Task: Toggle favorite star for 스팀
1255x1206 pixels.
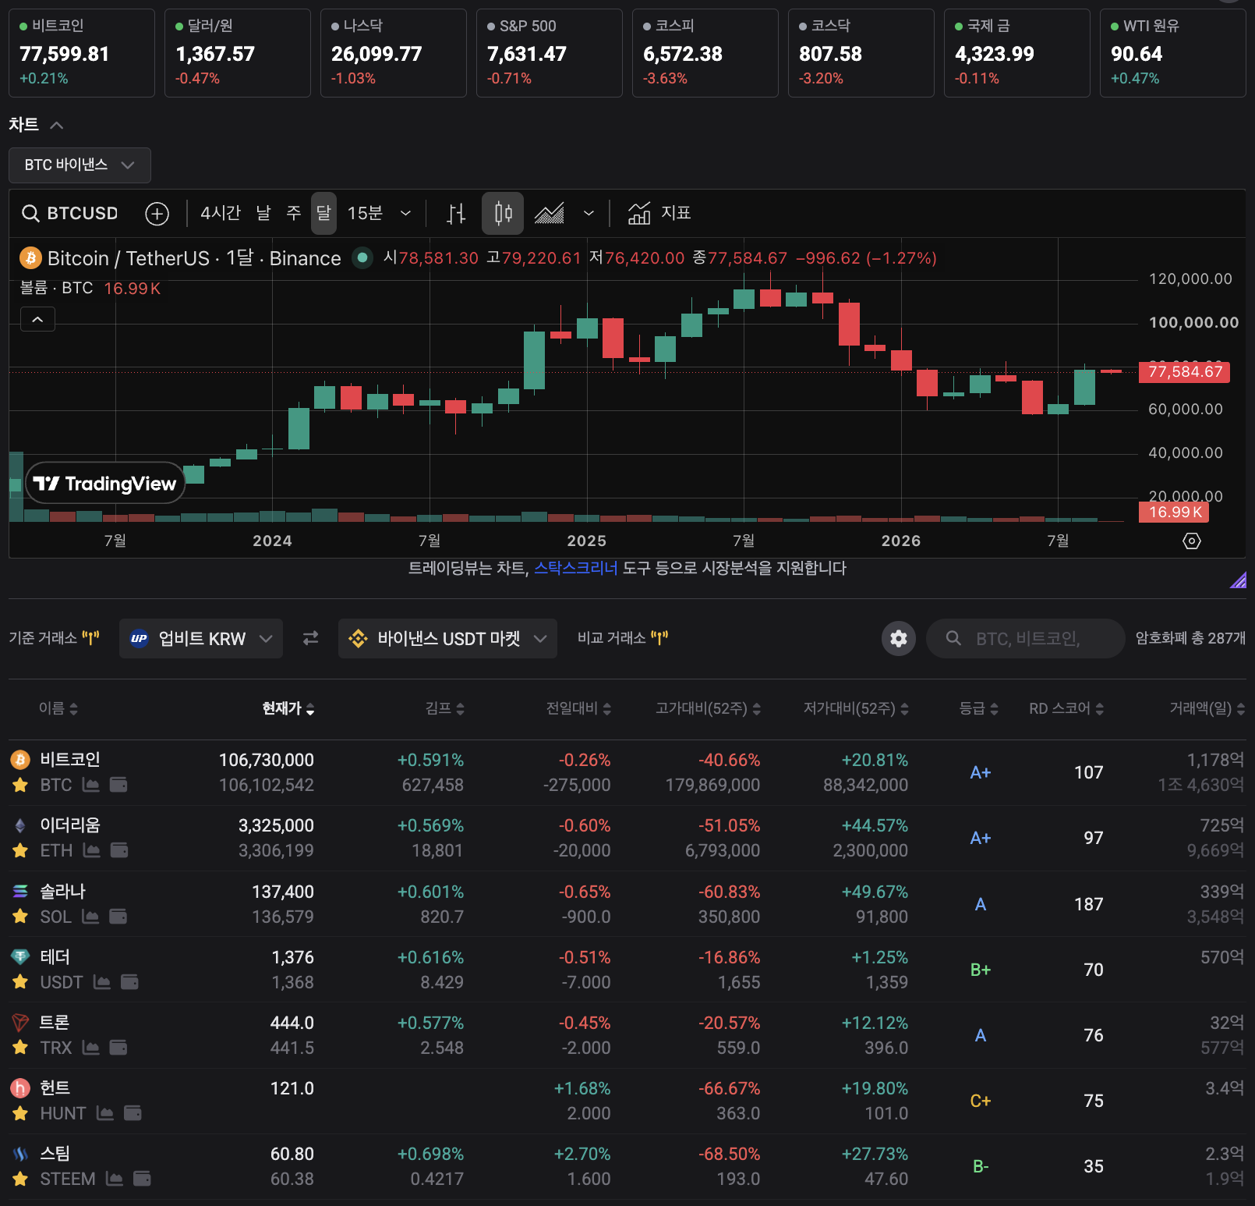Action: 20,1179
